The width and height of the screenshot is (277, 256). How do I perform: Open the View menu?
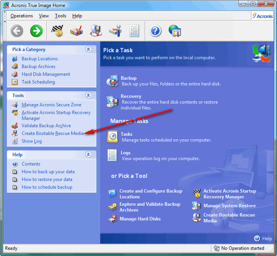(44, 16)
